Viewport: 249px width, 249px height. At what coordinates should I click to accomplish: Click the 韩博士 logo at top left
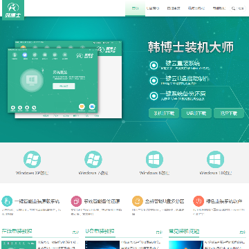[x=13, y=10]
